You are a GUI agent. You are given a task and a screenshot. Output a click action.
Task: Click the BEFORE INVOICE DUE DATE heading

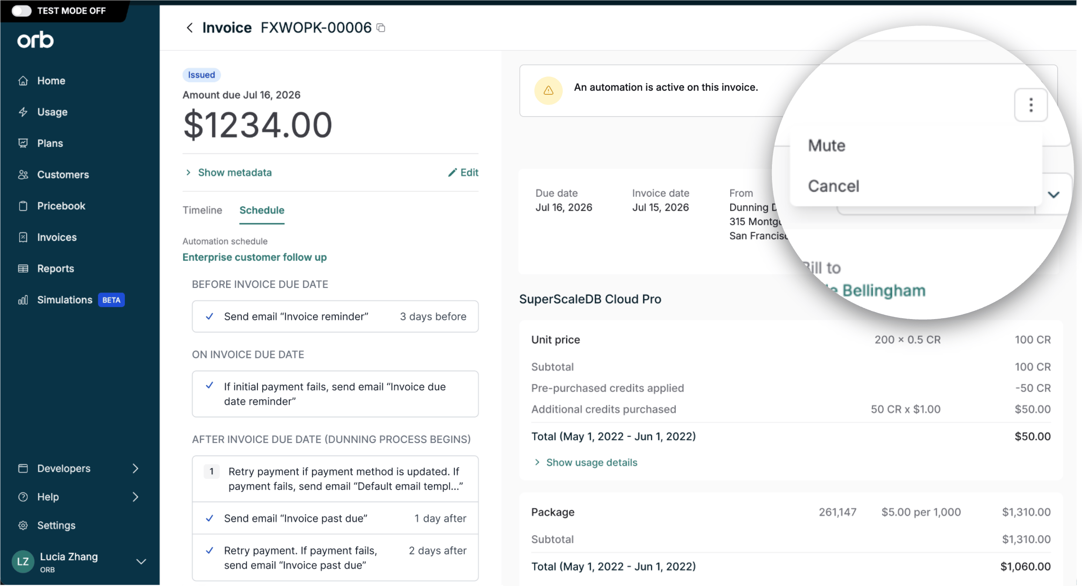[260, 284]
